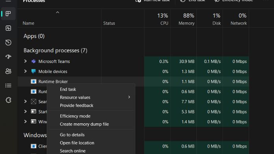The image size is (274, 154).
Task: Open the Resource values submenu arrow
Action: coord(129,97)
